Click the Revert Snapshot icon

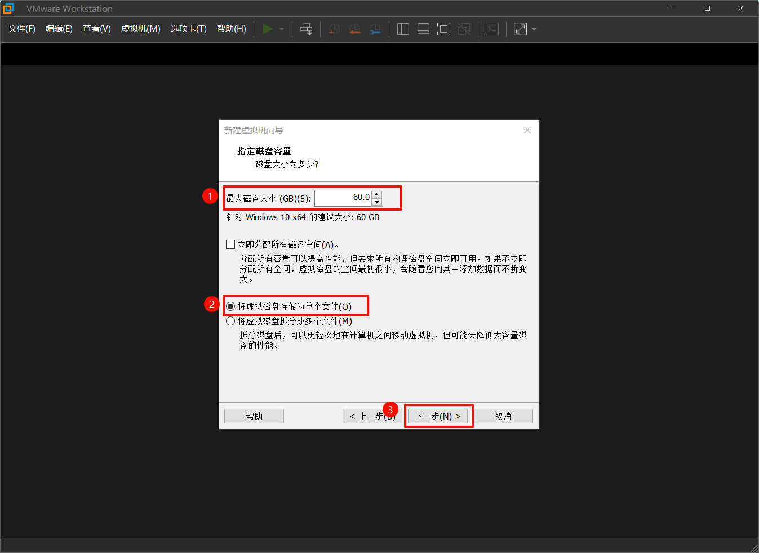tap(354, 29)
